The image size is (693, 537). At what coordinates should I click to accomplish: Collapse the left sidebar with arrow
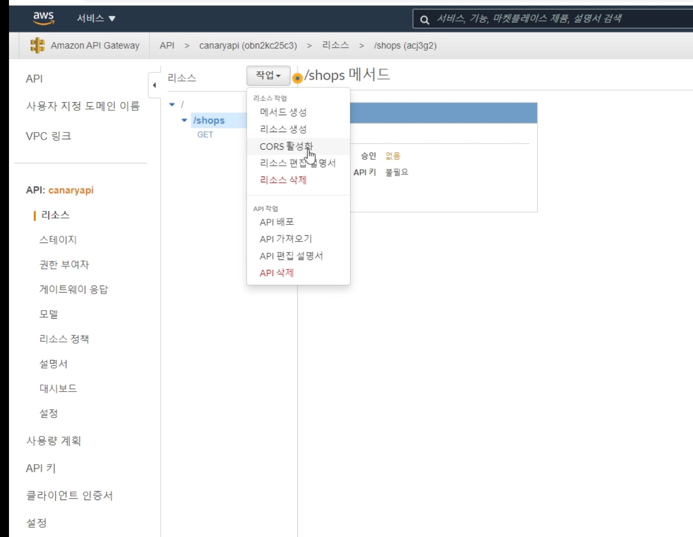(154, 85)
